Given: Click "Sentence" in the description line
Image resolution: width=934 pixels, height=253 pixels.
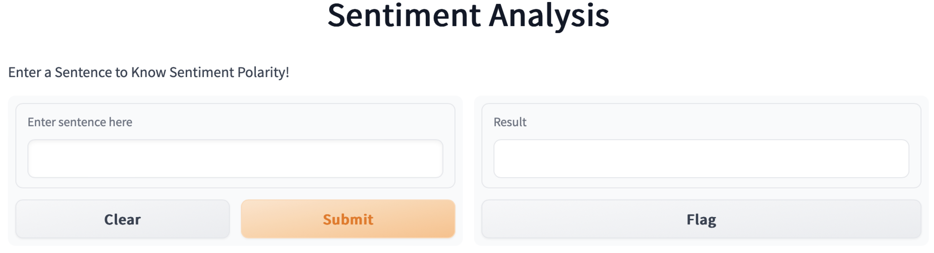Looking at the screenshot, I should pos(83,72).
